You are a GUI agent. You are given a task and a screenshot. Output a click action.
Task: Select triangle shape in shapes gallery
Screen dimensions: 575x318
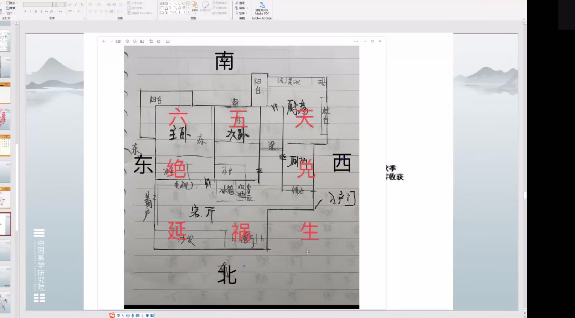tap(166, 7)
